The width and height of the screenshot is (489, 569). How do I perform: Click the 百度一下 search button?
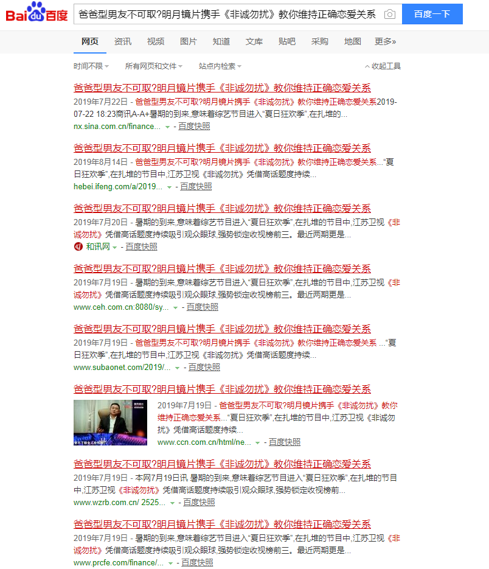tap(432, 14)
